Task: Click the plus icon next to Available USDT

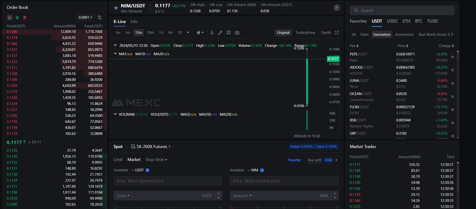Action: tap(147, 170)
